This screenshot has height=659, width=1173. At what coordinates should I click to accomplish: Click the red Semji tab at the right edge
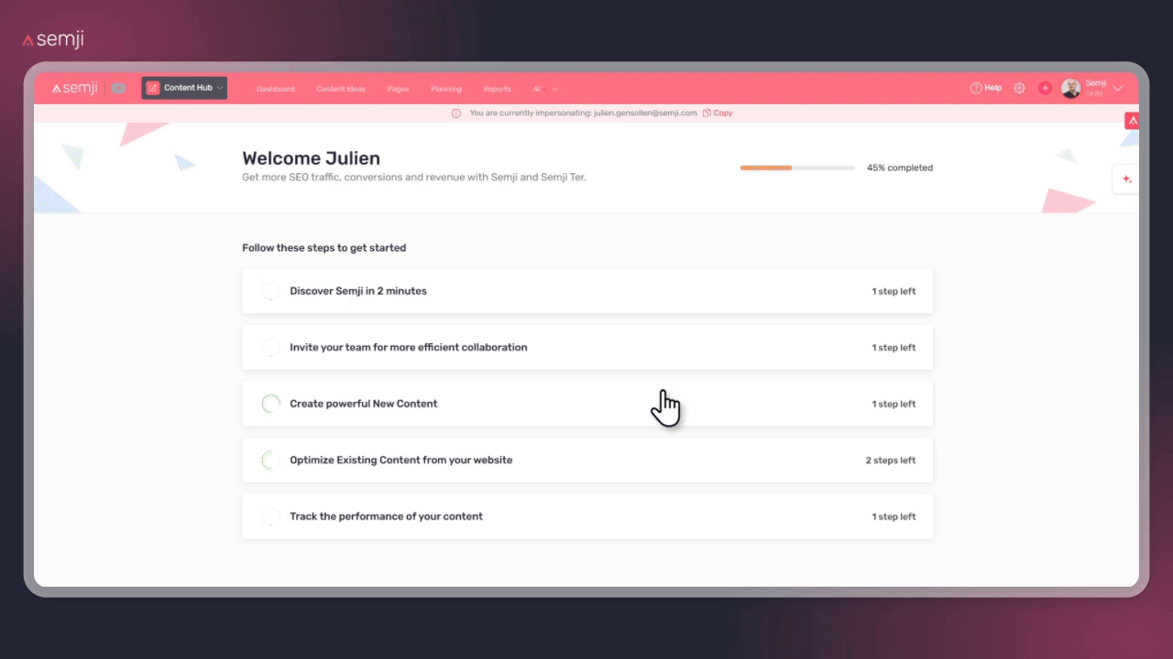[1132, 121]
